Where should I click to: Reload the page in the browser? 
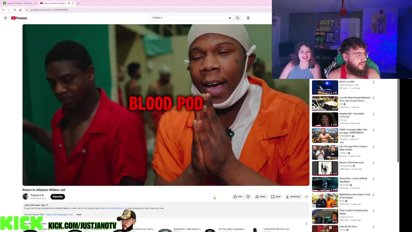pos(14,10)
